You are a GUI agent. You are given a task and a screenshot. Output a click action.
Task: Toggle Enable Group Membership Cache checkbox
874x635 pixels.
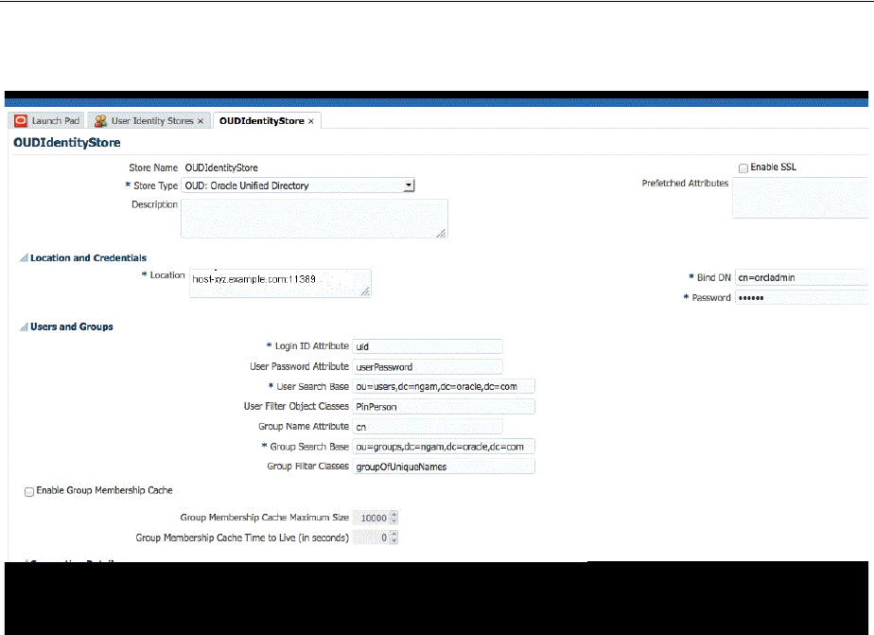pos(29,491)
